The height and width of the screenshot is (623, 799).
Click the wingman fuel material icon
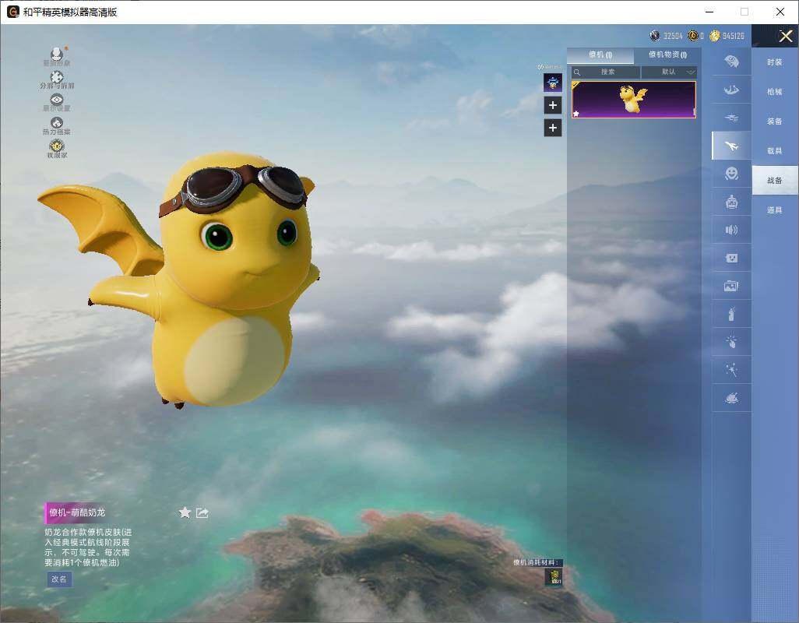554,576
